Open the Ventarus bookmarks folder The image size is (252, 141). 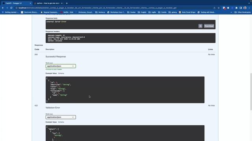pyautogui.click(x=100, y=12)
